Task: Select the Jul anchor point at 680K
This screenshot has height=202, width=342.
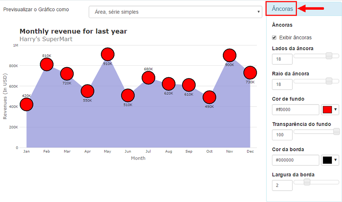Action: pos(148,78)
